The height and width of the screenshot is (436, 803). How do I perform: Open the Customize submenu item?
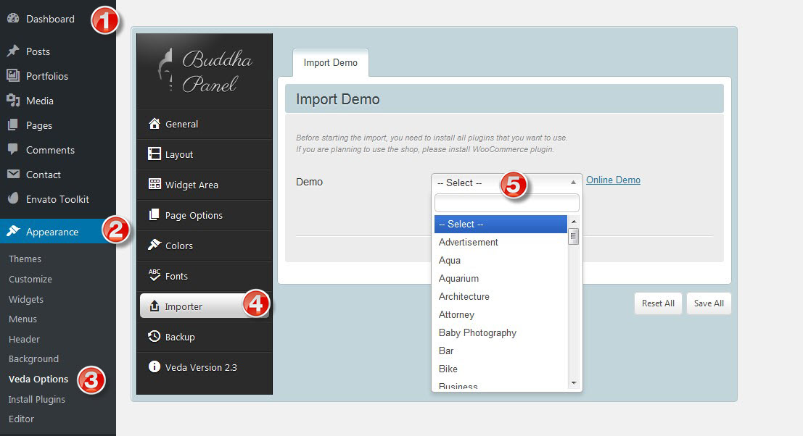[30, 279]
